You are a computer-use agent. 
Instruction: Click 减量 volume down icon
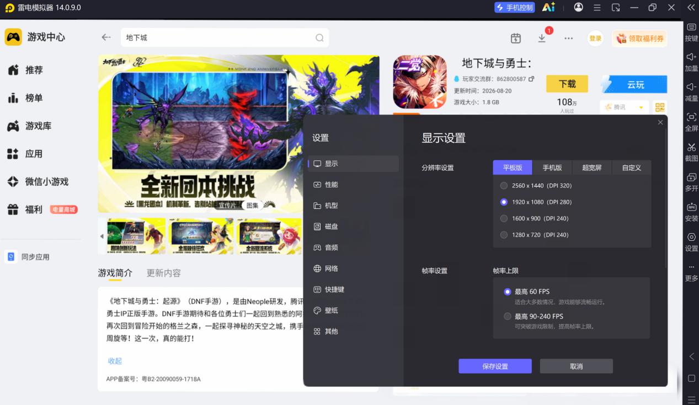tap(691, 87)
